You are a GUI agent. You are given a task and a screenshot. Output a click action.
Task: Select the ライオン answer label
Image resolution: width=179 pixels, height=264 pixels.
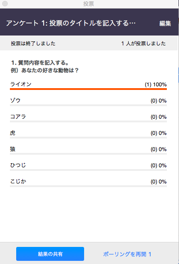tap(21, 84)
